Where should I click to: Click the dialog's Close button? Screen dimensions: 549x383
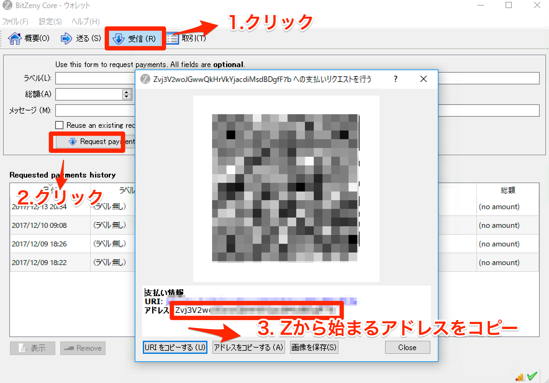[x=407, y=347]
